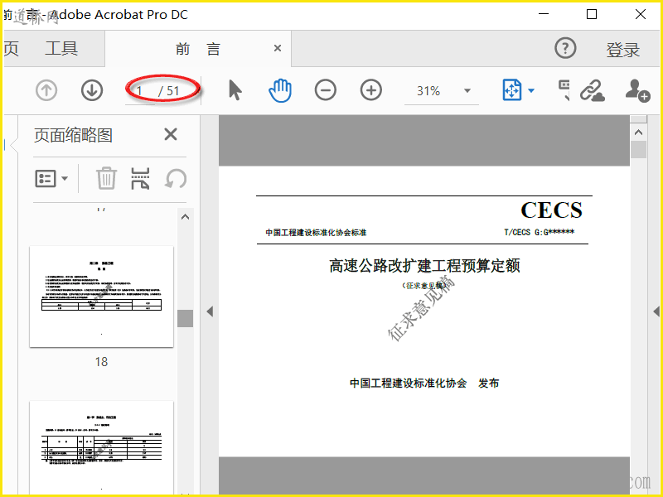Click the page number 18 label

[101, 362]
